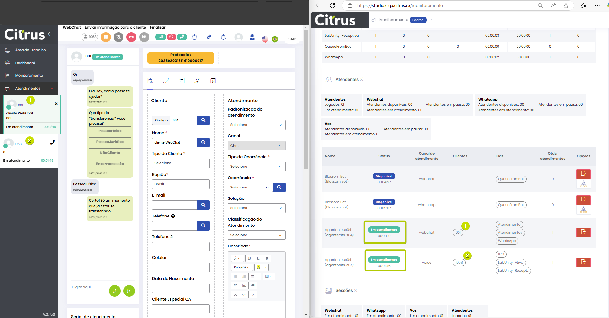The image size is (609, 318).
Task: Toggle underline in description editor
Action: pyautogui.click(x=258, y=258)
